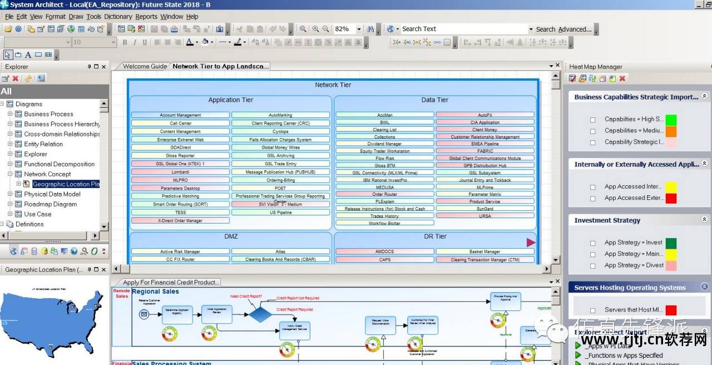Check Capabilities = High S... box
712x365 pixels.
tap(592, 120)
